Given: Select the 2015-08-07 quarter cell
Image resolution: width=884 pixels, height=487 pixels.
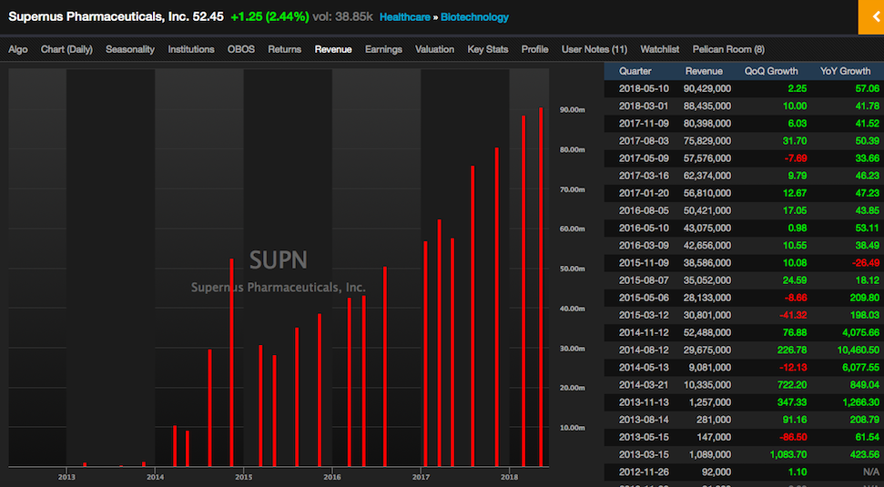Looking at the screenshot, I should [x=644, y=280].
